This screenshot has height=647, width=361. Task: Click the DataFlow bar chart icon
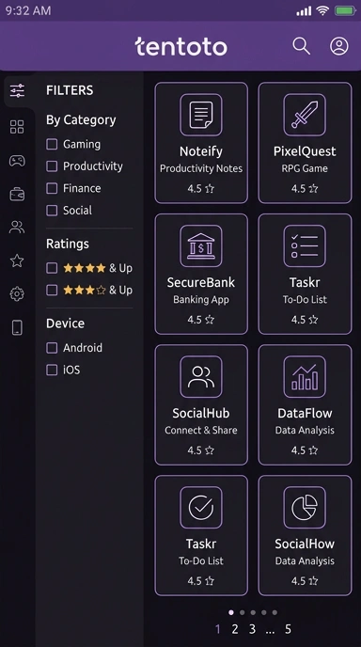[305, 377]
